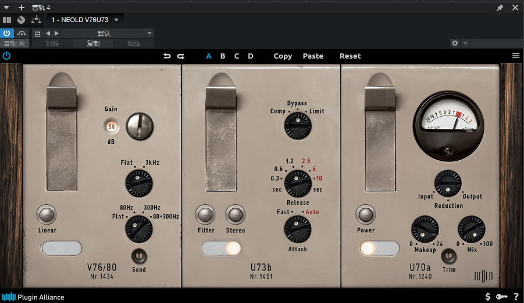Add a new insert with plus icon
Viewport: 524px width, 303px height.
tap(22, 8)
